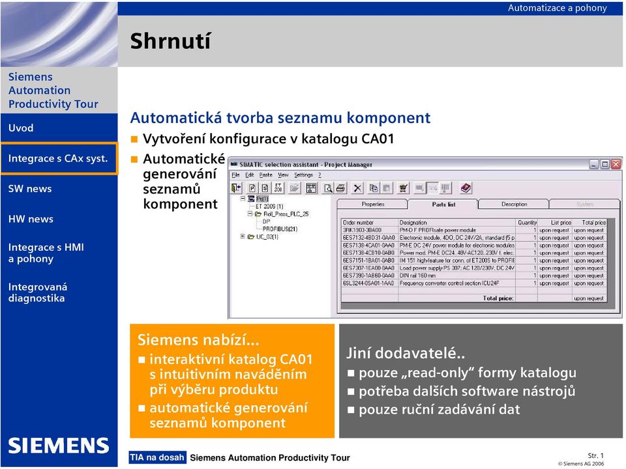Click the Roll_Press_PLC_25 folder icon
This screenshot has width=626, height=469.
pos(258,214)
